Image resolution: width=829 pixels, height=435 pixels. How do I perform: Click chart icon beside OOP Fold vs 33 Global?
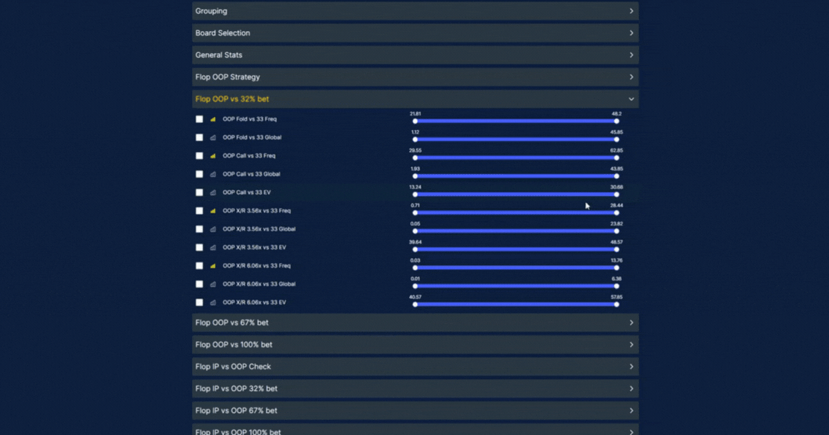pyautogui.click(x=213, y=137)
